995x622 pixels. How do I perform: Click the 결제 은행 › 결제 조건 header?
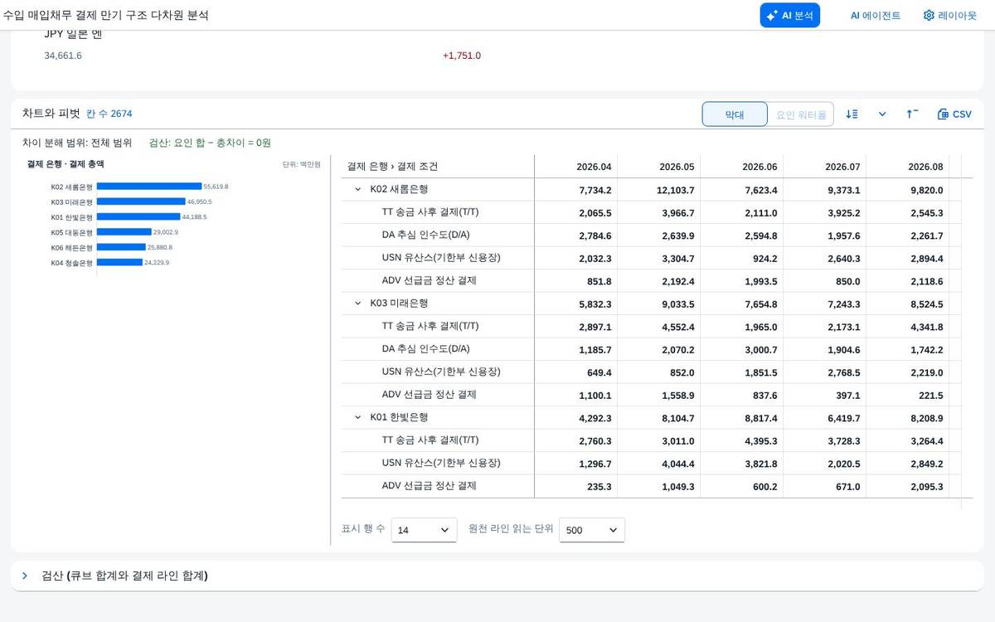click(438, 167)
